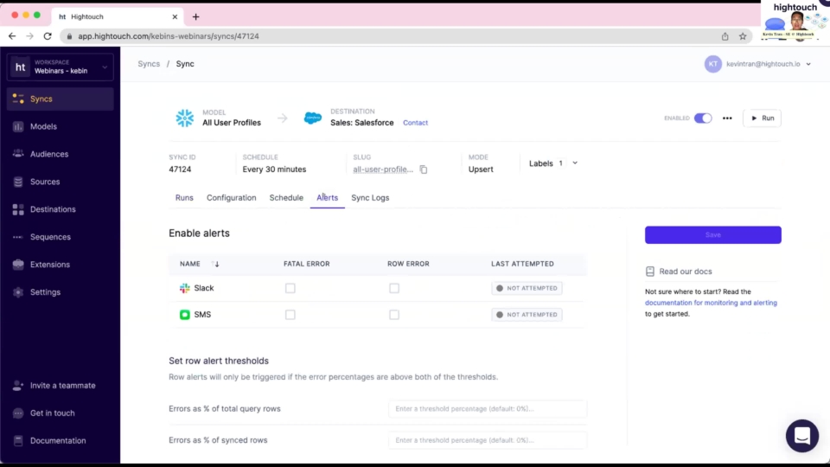Viewport: 830px width, 467px height.
Task: Check Slack fatal error checkbox
Action: tap(290, 288)
